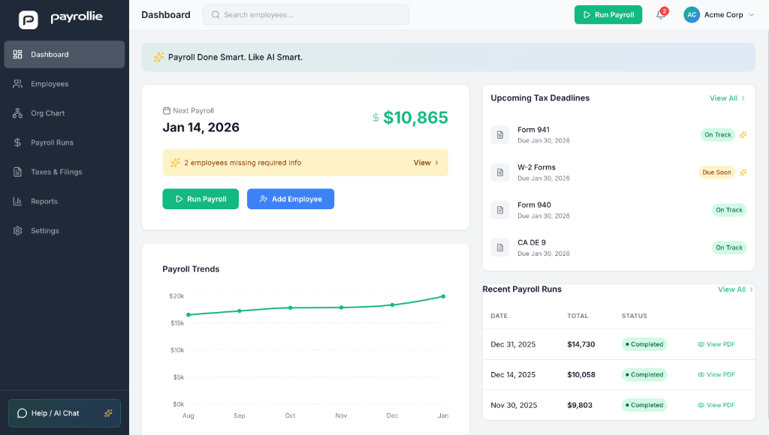The height and width of the screenshot is (435, 769).
Task: Open View PDF for the Dec 31 payroll
Action: click(716, 343)
